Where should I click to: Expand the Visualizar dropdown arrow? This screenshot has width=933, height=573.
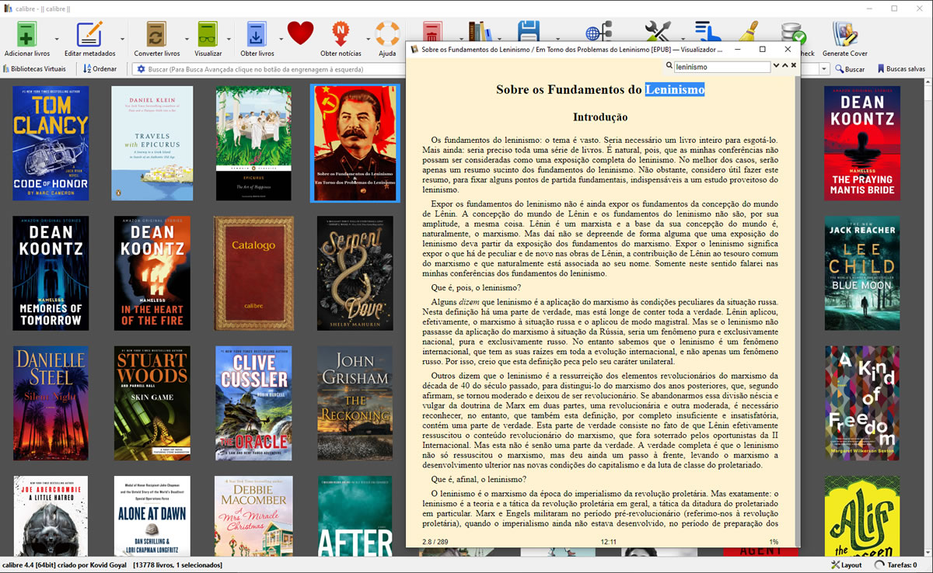229,39
